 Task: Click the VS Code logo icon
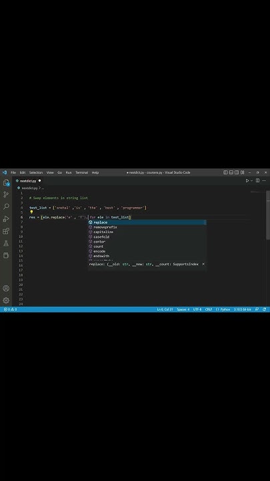pyautogui.click(x=5, y=172)
